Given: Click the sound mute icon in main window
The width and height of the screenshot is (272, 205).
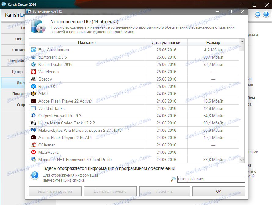Looking at the screenshot, I should tap(258, 14).
